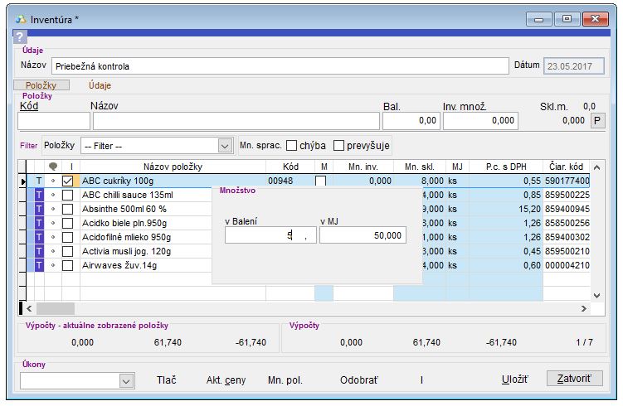Click the v MJ quantity field

tap(363, 235)
